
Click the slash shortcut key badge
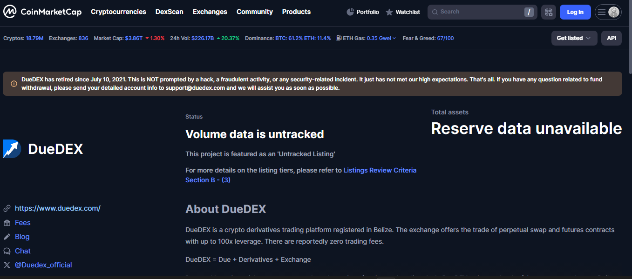point(529,12)
